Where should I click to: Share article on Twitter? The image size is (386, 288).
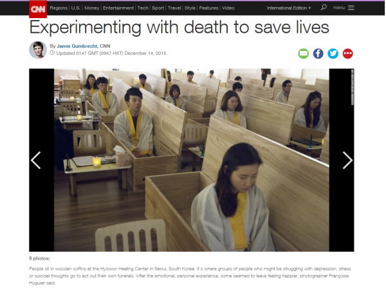pos(333,53)
